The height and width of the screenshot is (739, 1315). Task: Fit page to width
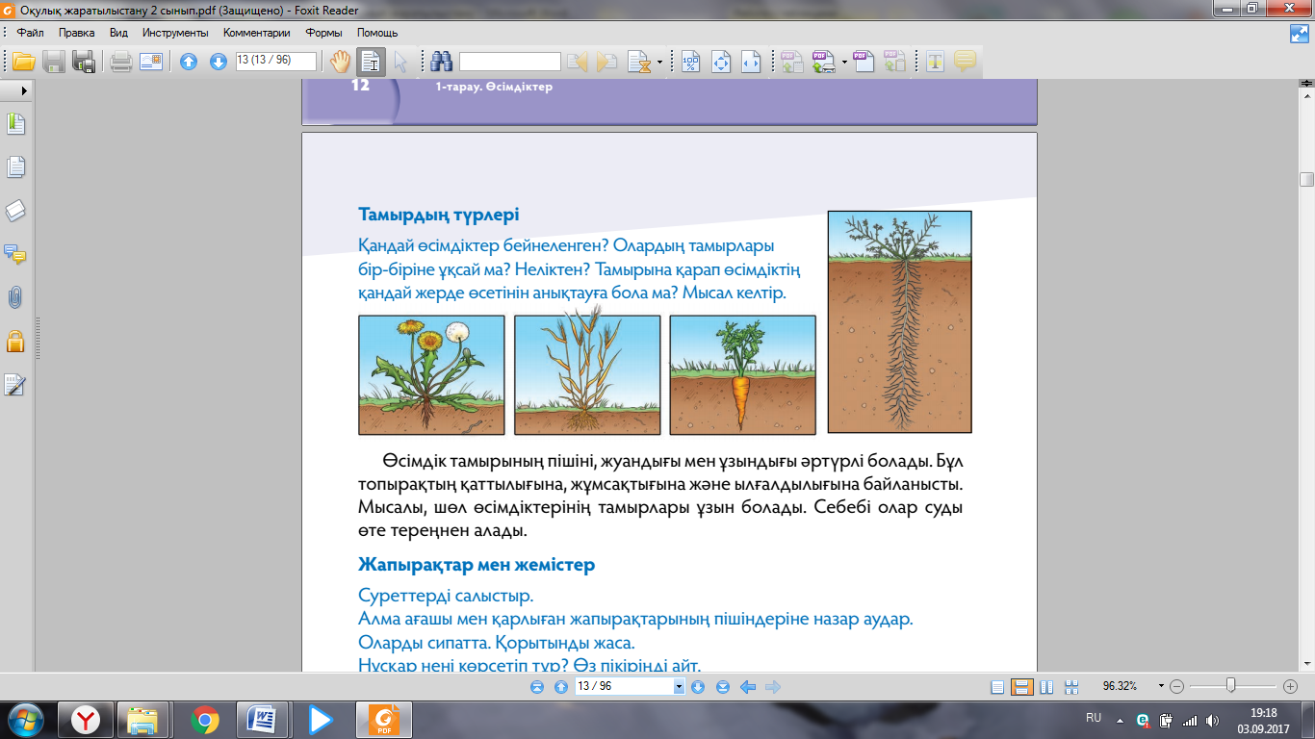coord(751,62)
